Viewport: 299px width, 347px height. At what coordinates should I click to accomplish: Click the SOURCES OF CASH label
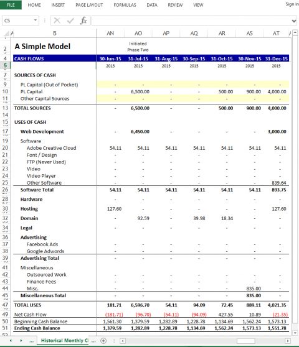[35, 75]
